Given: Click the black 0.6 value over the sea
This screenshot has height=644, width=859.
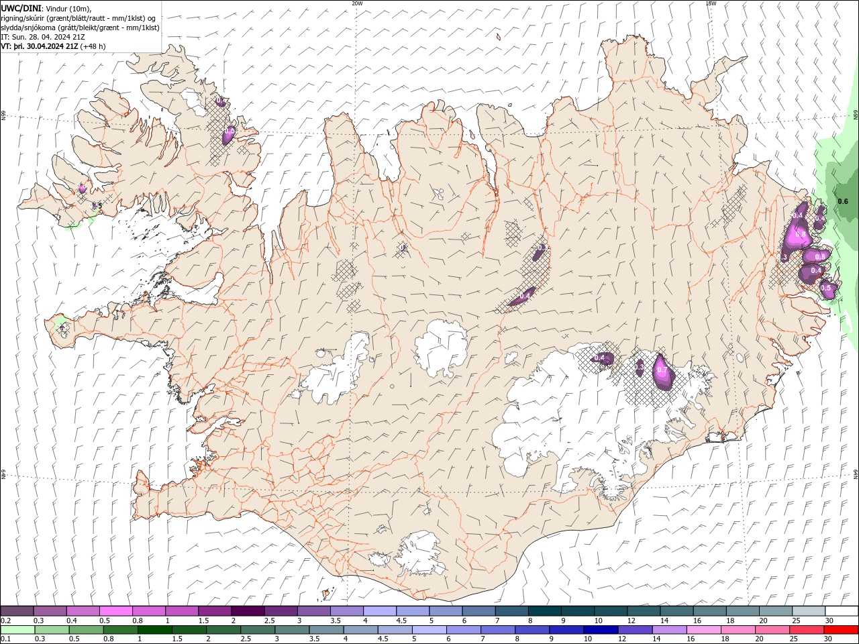Looking at the screenshot, I should pyautogui.click(x=844, y=201).
